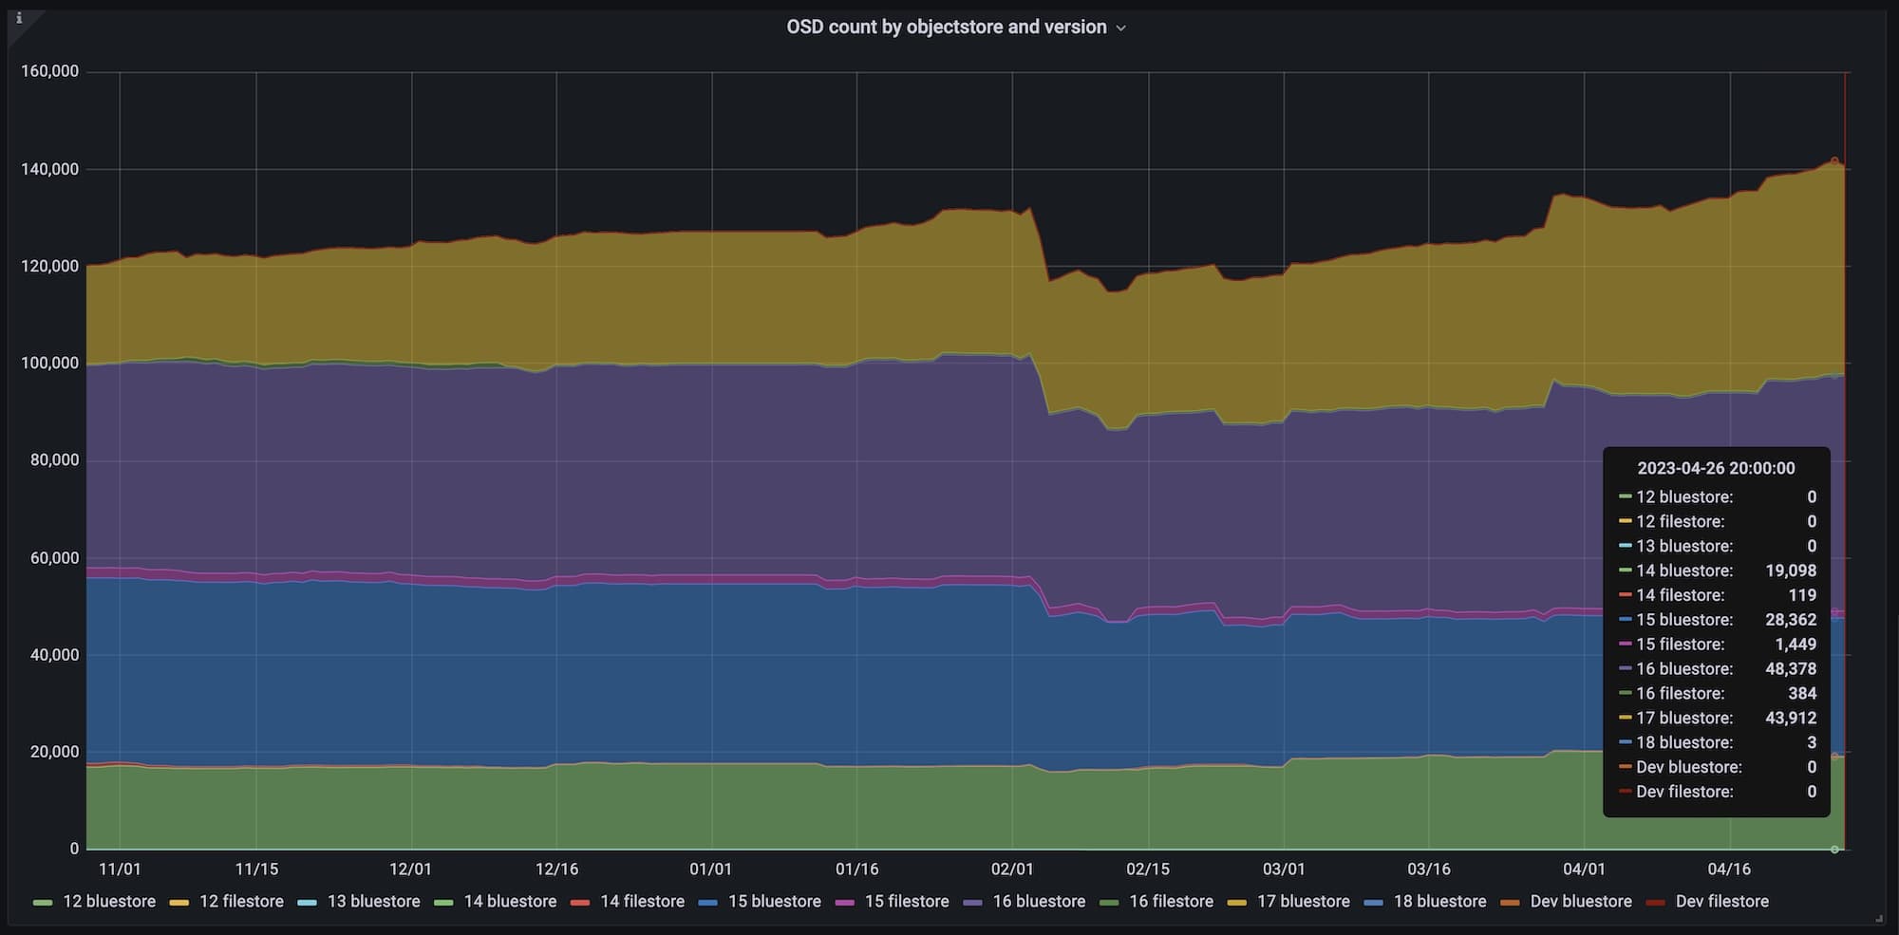Viewport: 1899px width, 935px height.
Task: Toggle the "Dev filestore" legend label
Action: 1721,902
